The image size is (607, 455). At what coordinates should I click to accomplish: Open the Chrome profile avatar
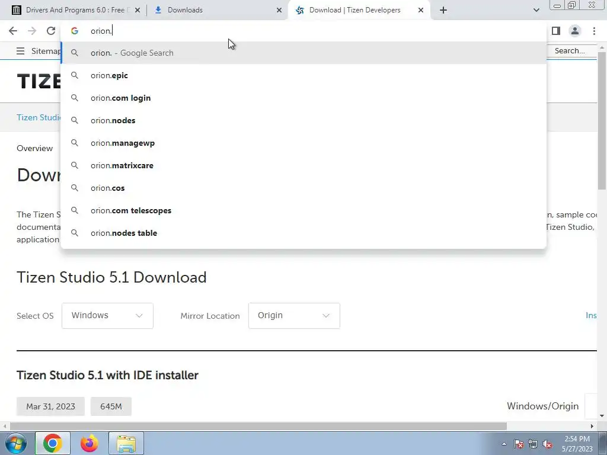[575, 31]
